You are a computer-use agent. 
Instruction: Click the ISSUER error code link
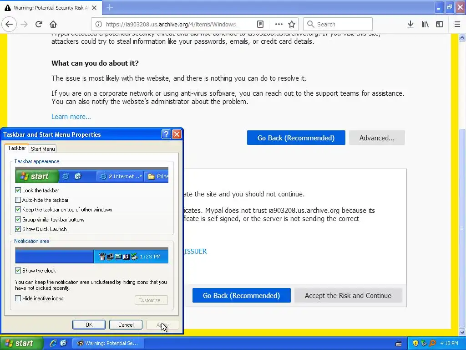195,252
